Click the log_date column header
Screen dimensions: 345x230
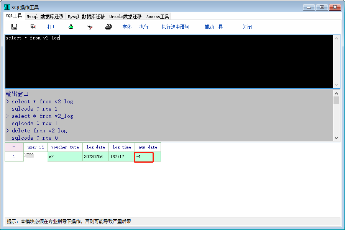click(95, 147)
